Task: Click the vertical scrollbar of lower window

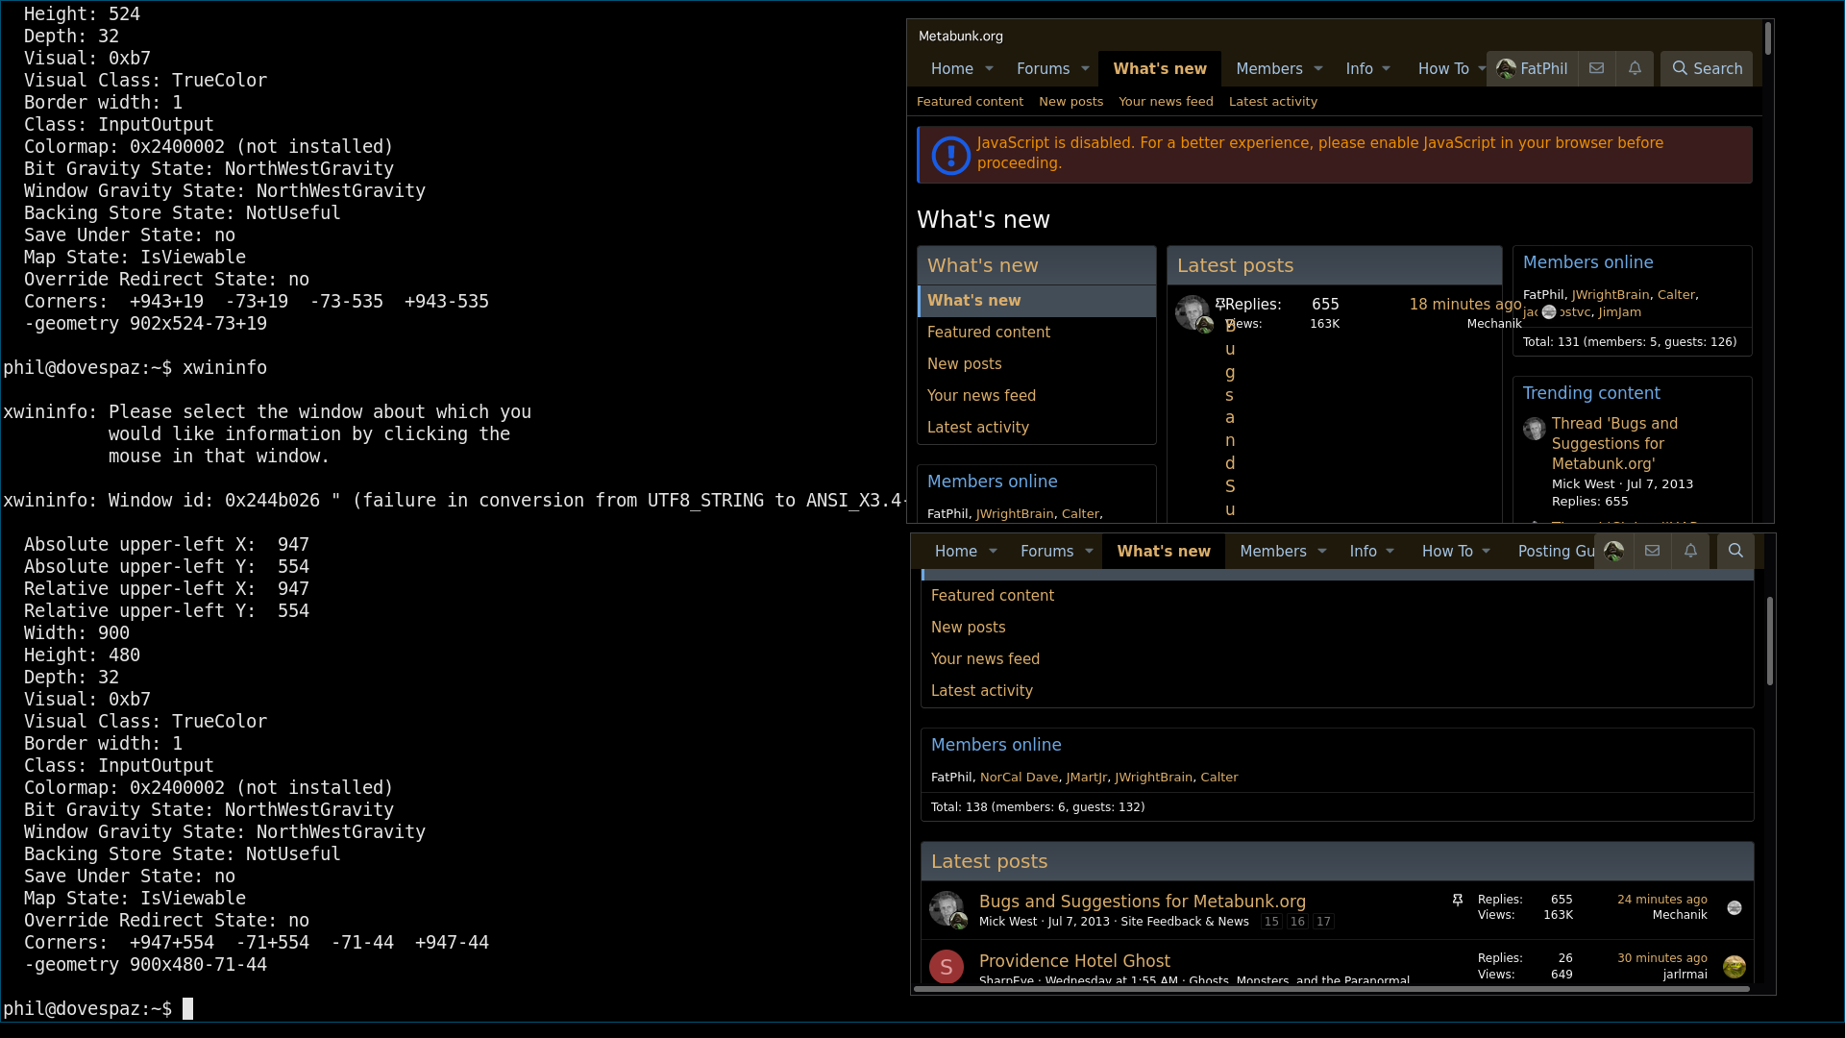Action: (x=1769, y=641)
